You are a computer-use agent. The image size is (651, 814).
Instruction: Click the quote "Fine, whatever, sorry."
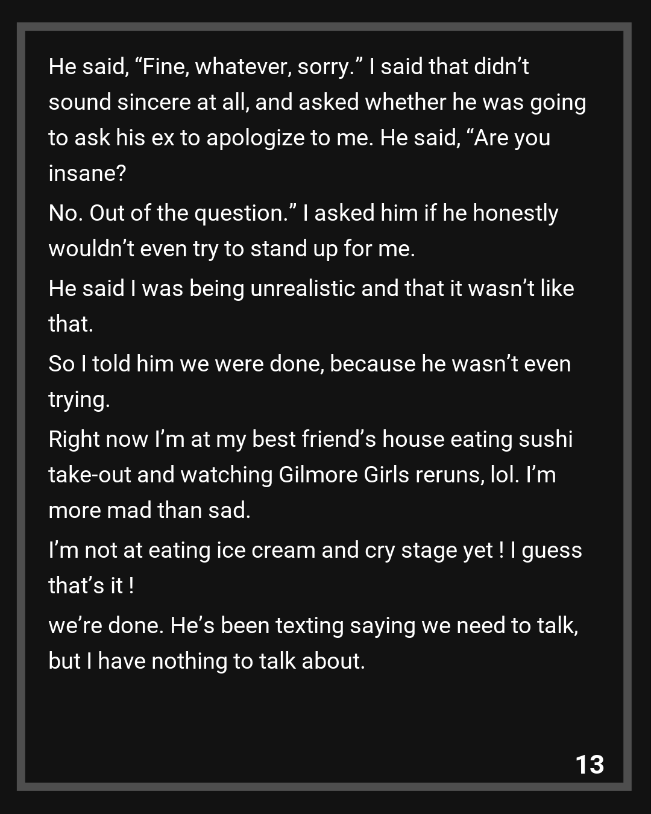coord(248,66)
